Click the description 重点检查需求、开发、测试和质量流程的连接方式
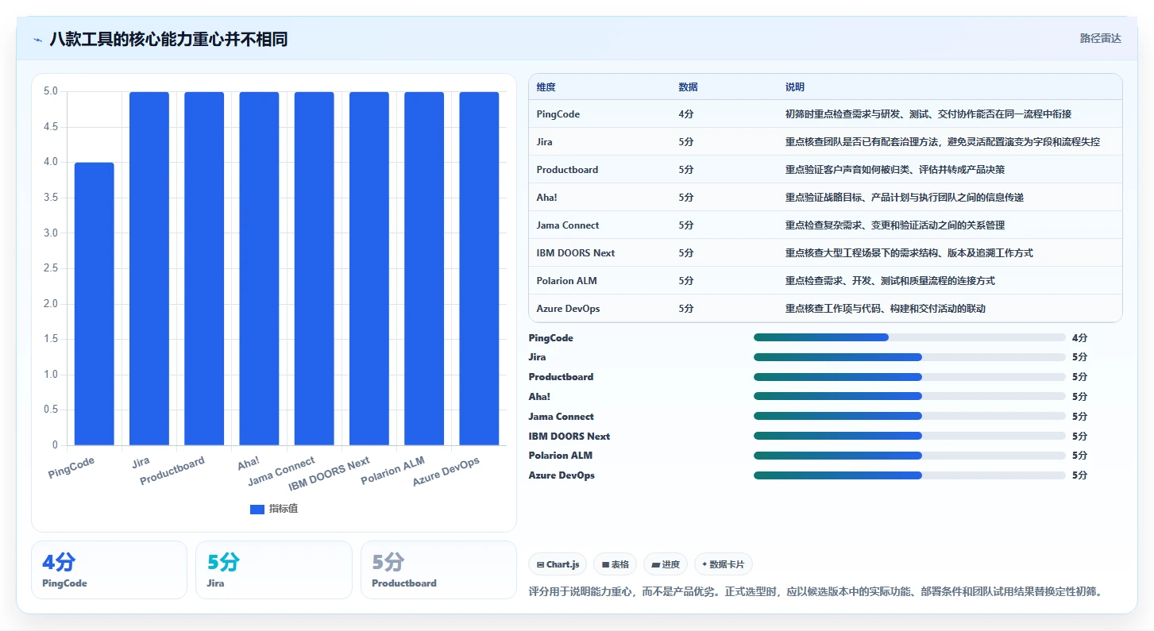This screenshot has height=631, width=1154. 890,281
